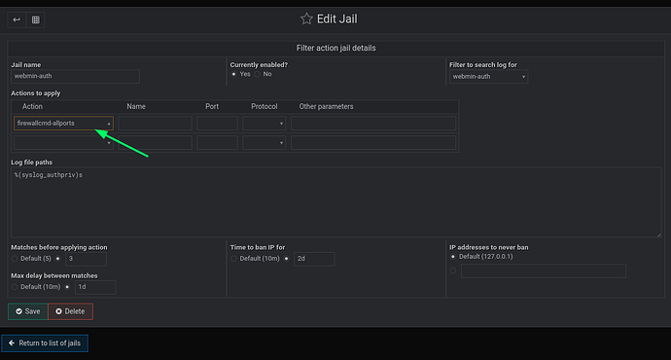Select custom ban time radio next to 2d
This screenshot has height=360, width=671.
pyautogui.click(x=286, y=259)
